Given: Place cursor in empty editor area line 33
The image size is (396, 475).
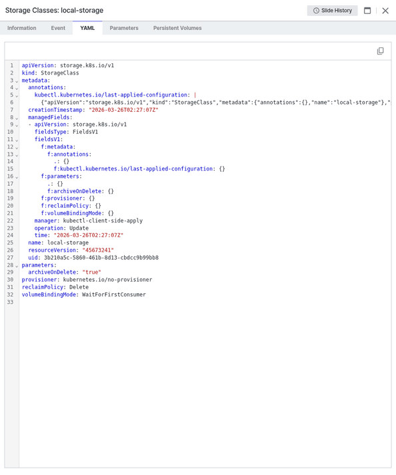Looking at the screenshot, I should pyautogui.click(x=205, y=302).
